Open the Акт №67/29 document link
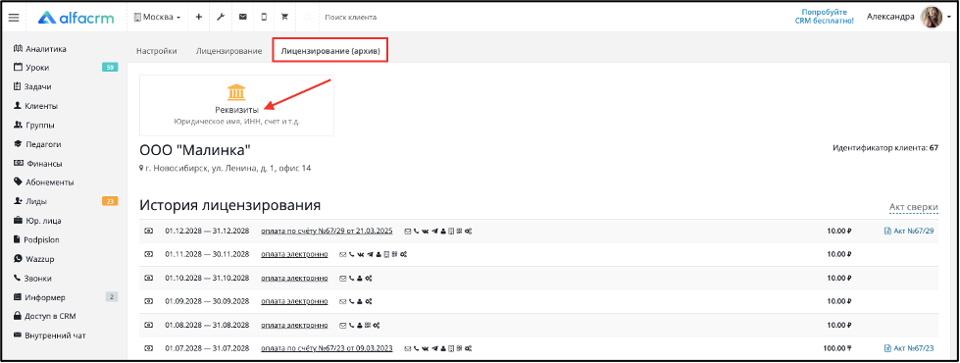This screenshot has height=363, width=960. tap(909, 231)
